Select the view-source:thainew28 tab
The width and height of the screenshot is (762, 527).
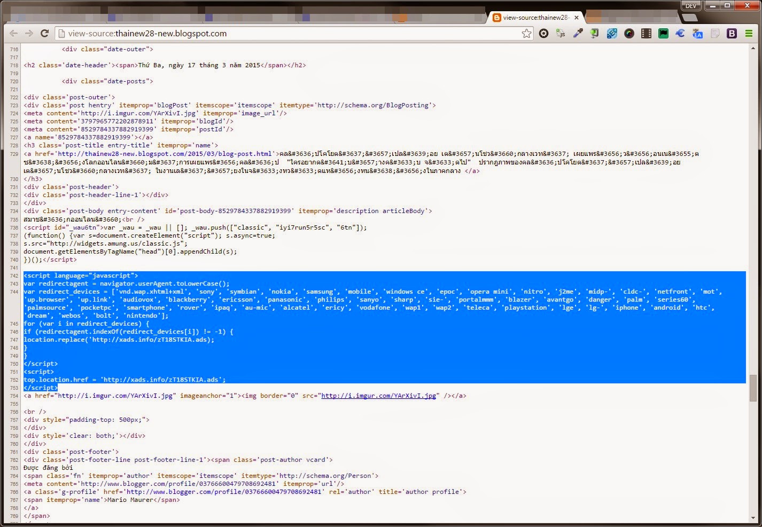point(535,18)
